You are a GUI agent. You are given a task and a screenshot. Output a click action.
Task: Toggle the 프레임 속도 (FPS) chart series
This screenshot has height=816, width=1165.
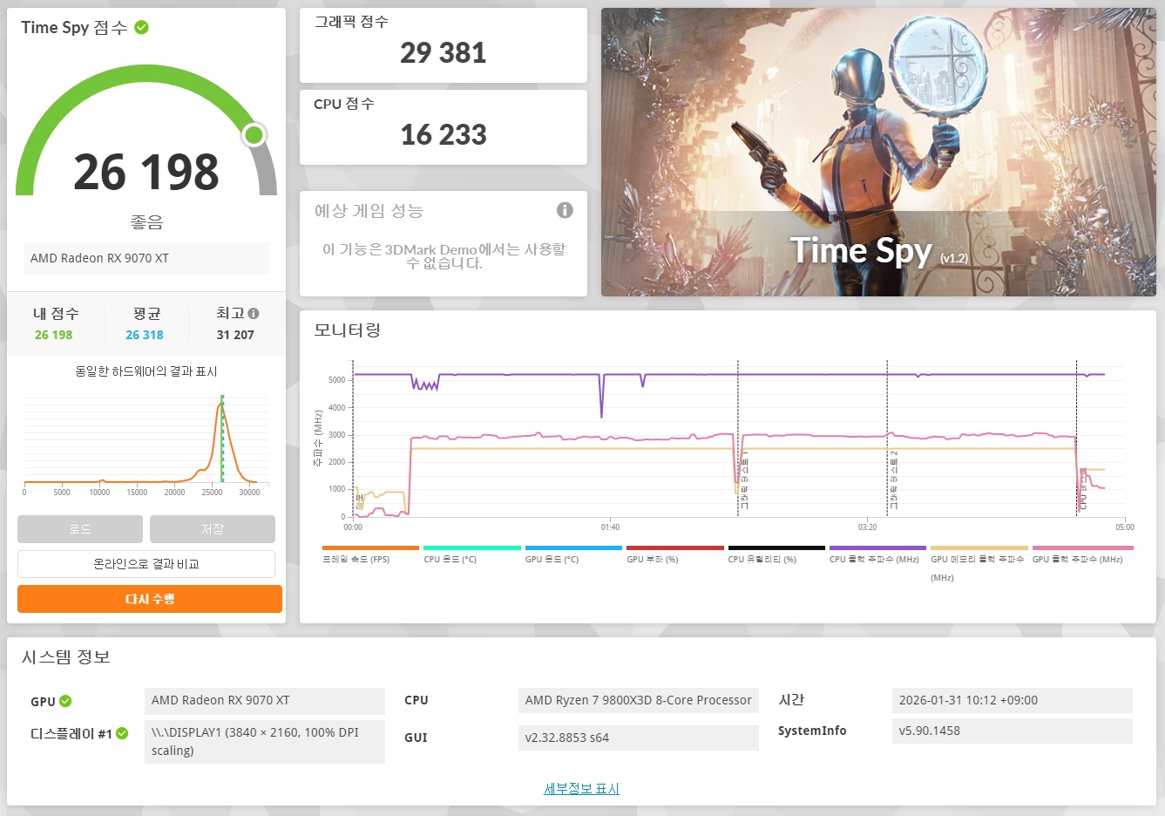pos(357,559)
